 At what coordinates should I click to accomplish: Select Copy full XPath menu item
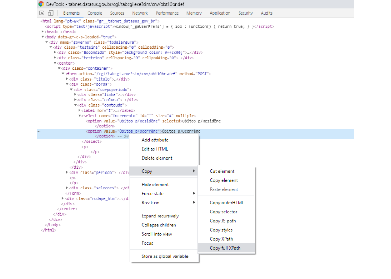point(225,248)
